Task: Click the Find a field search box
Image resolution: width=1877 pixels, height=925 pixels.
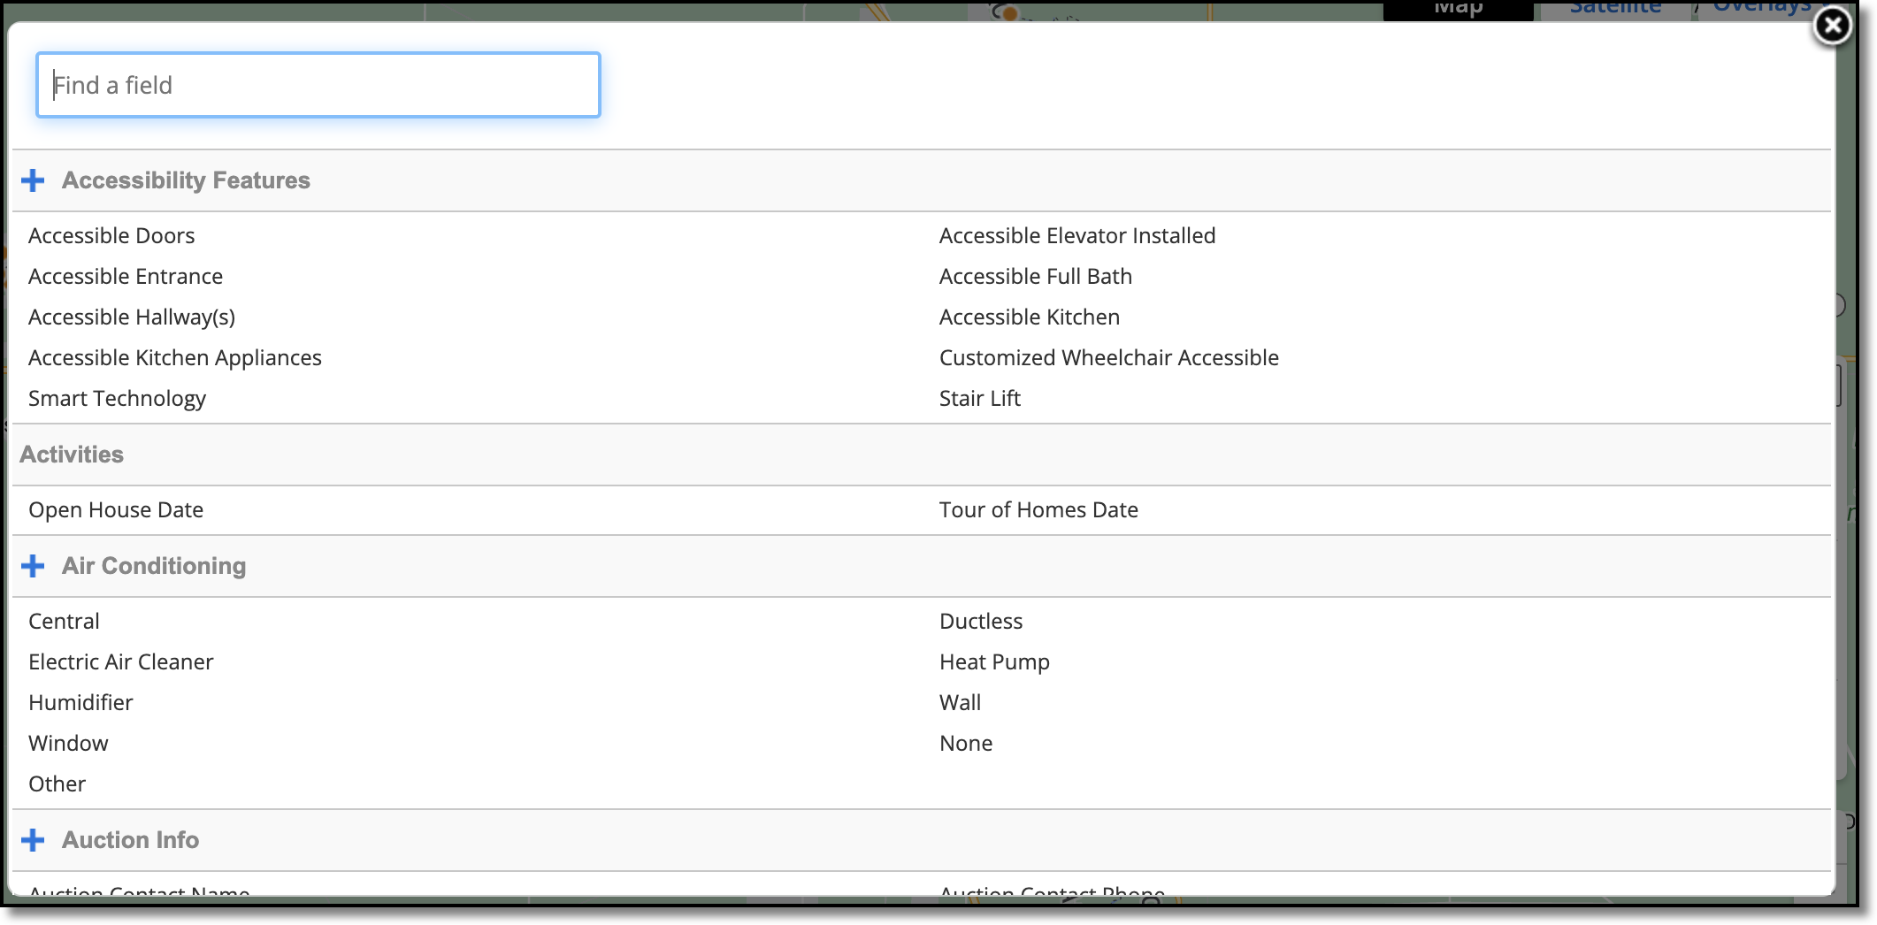Action: pyautogui.click(x=318, y=85)
